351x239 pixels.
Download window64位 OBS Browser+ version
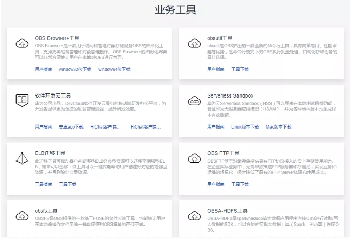point(114,69)
